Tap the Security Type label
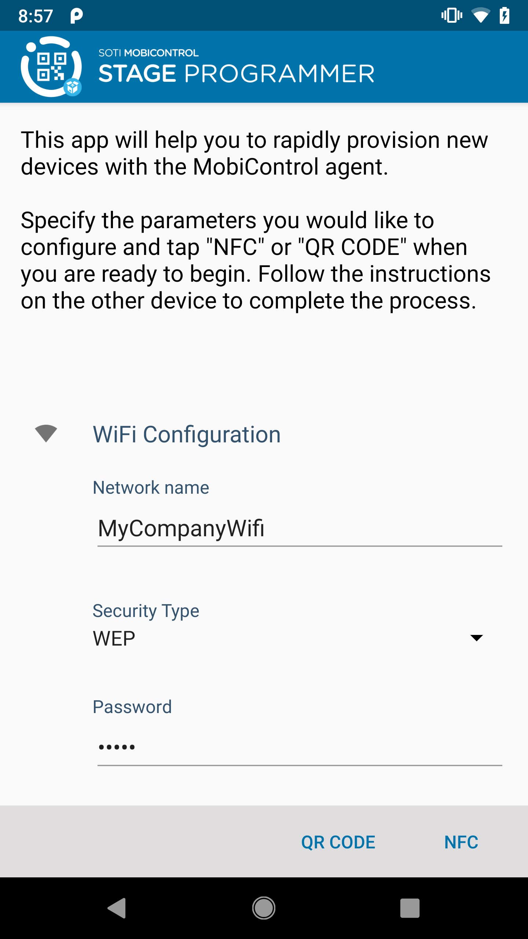Viewport: 528px width, 939px height. pos(146,611)
